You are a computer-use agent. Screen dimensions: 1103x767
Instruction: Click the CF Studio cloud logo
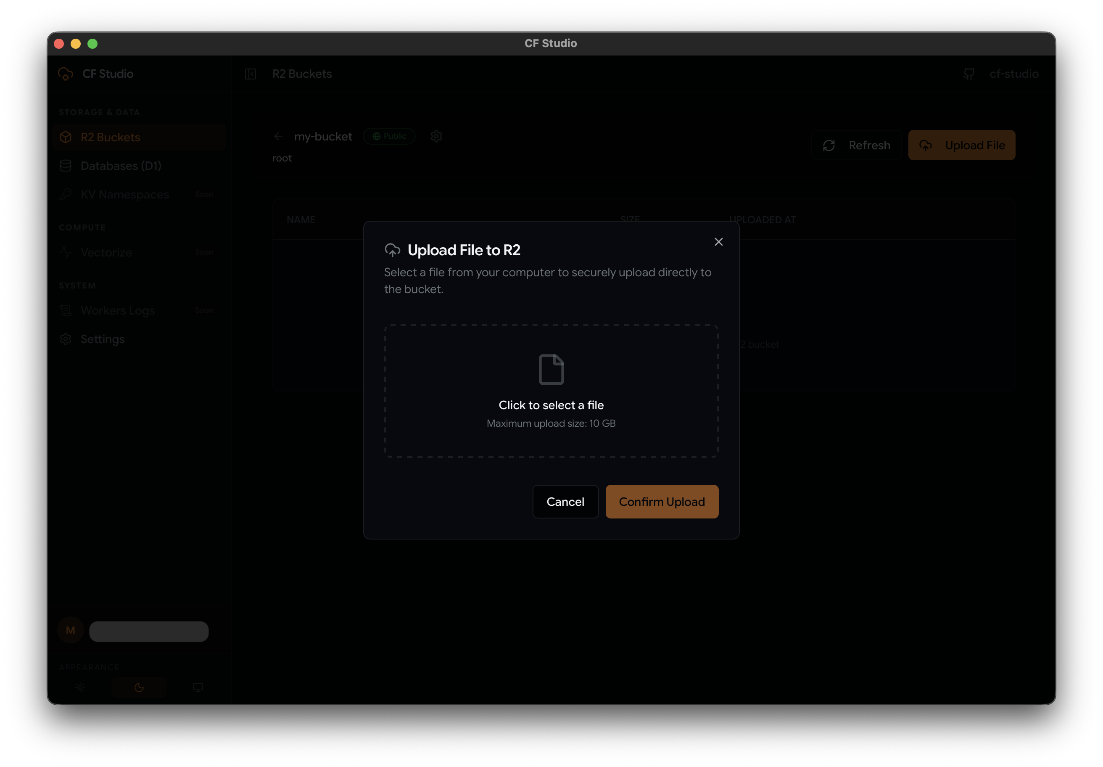tap(66, 74)
